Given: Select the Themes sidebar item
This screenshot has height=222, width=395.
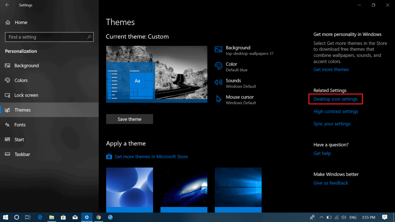Looking at the screenshot, I should (x=49, y=110).
